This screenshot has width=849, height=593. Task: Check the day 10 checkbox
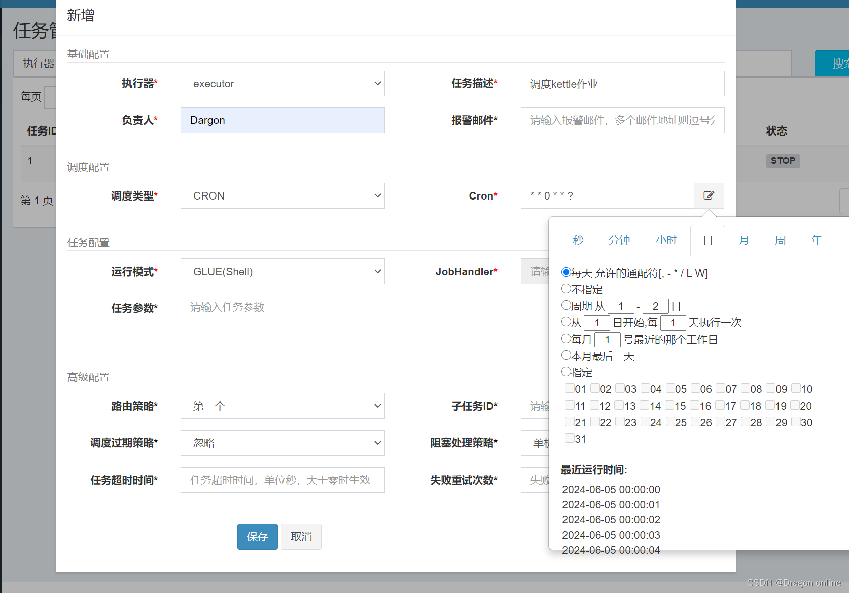click(x=796, y=388)
